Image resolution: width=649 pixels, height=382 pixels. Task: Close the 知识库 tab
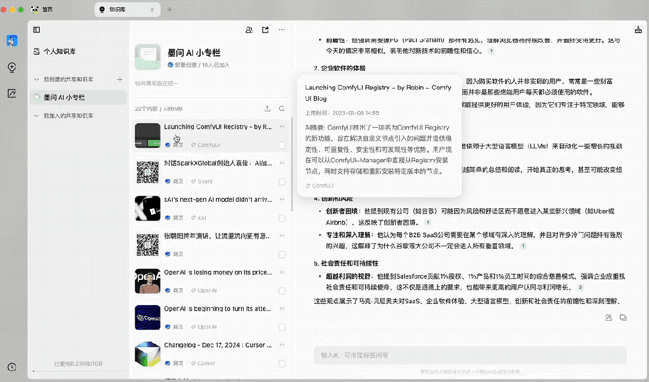click(152, 10)
